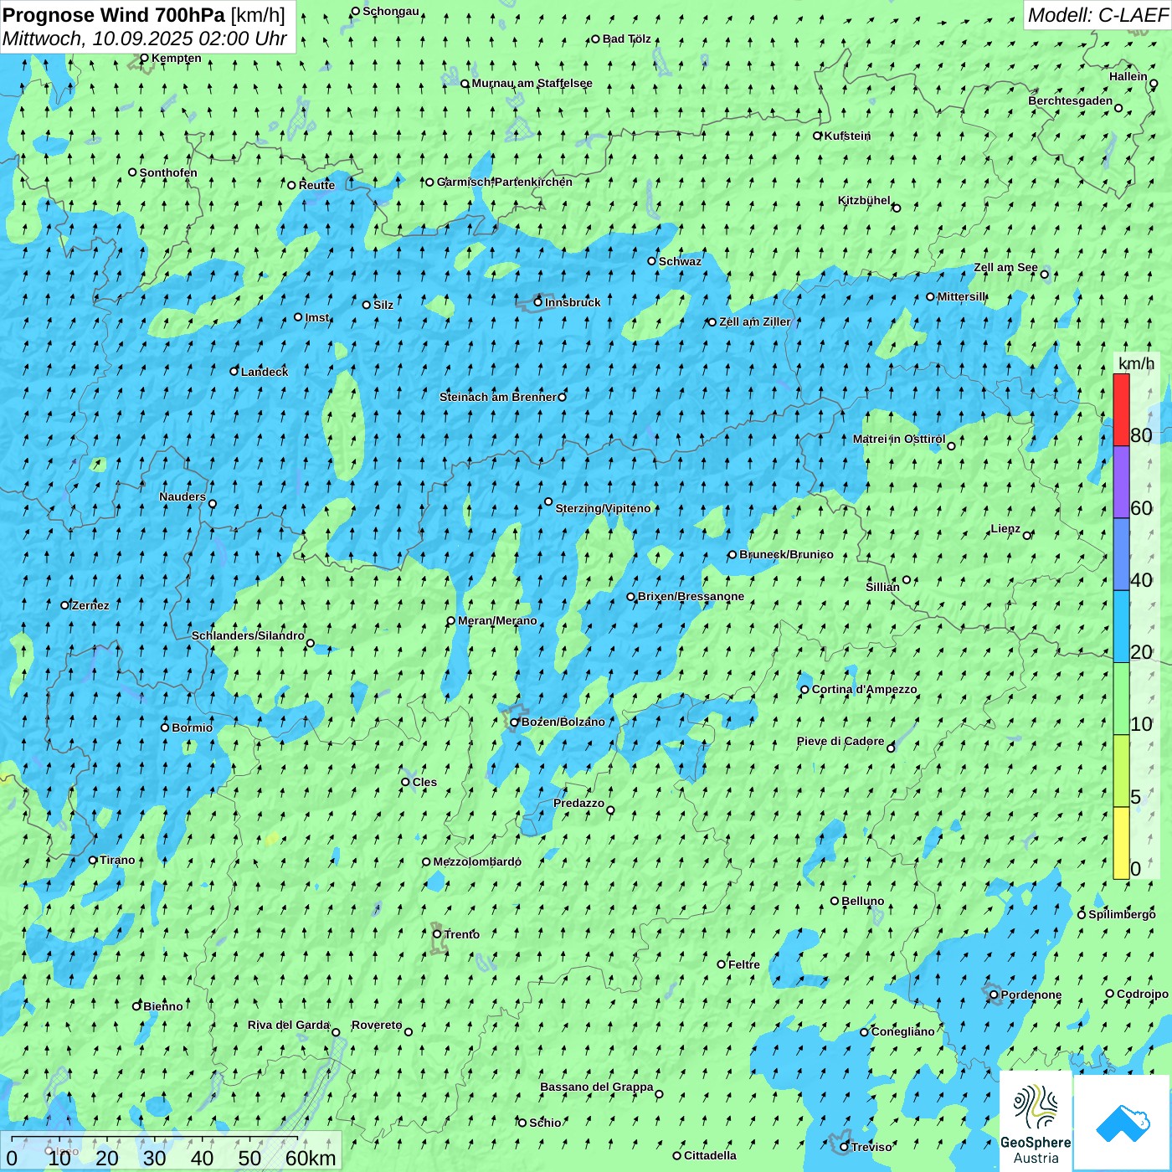Click the Bassano del Grappa location dot
The image size is (1172, 1172).
point(659,1094)
